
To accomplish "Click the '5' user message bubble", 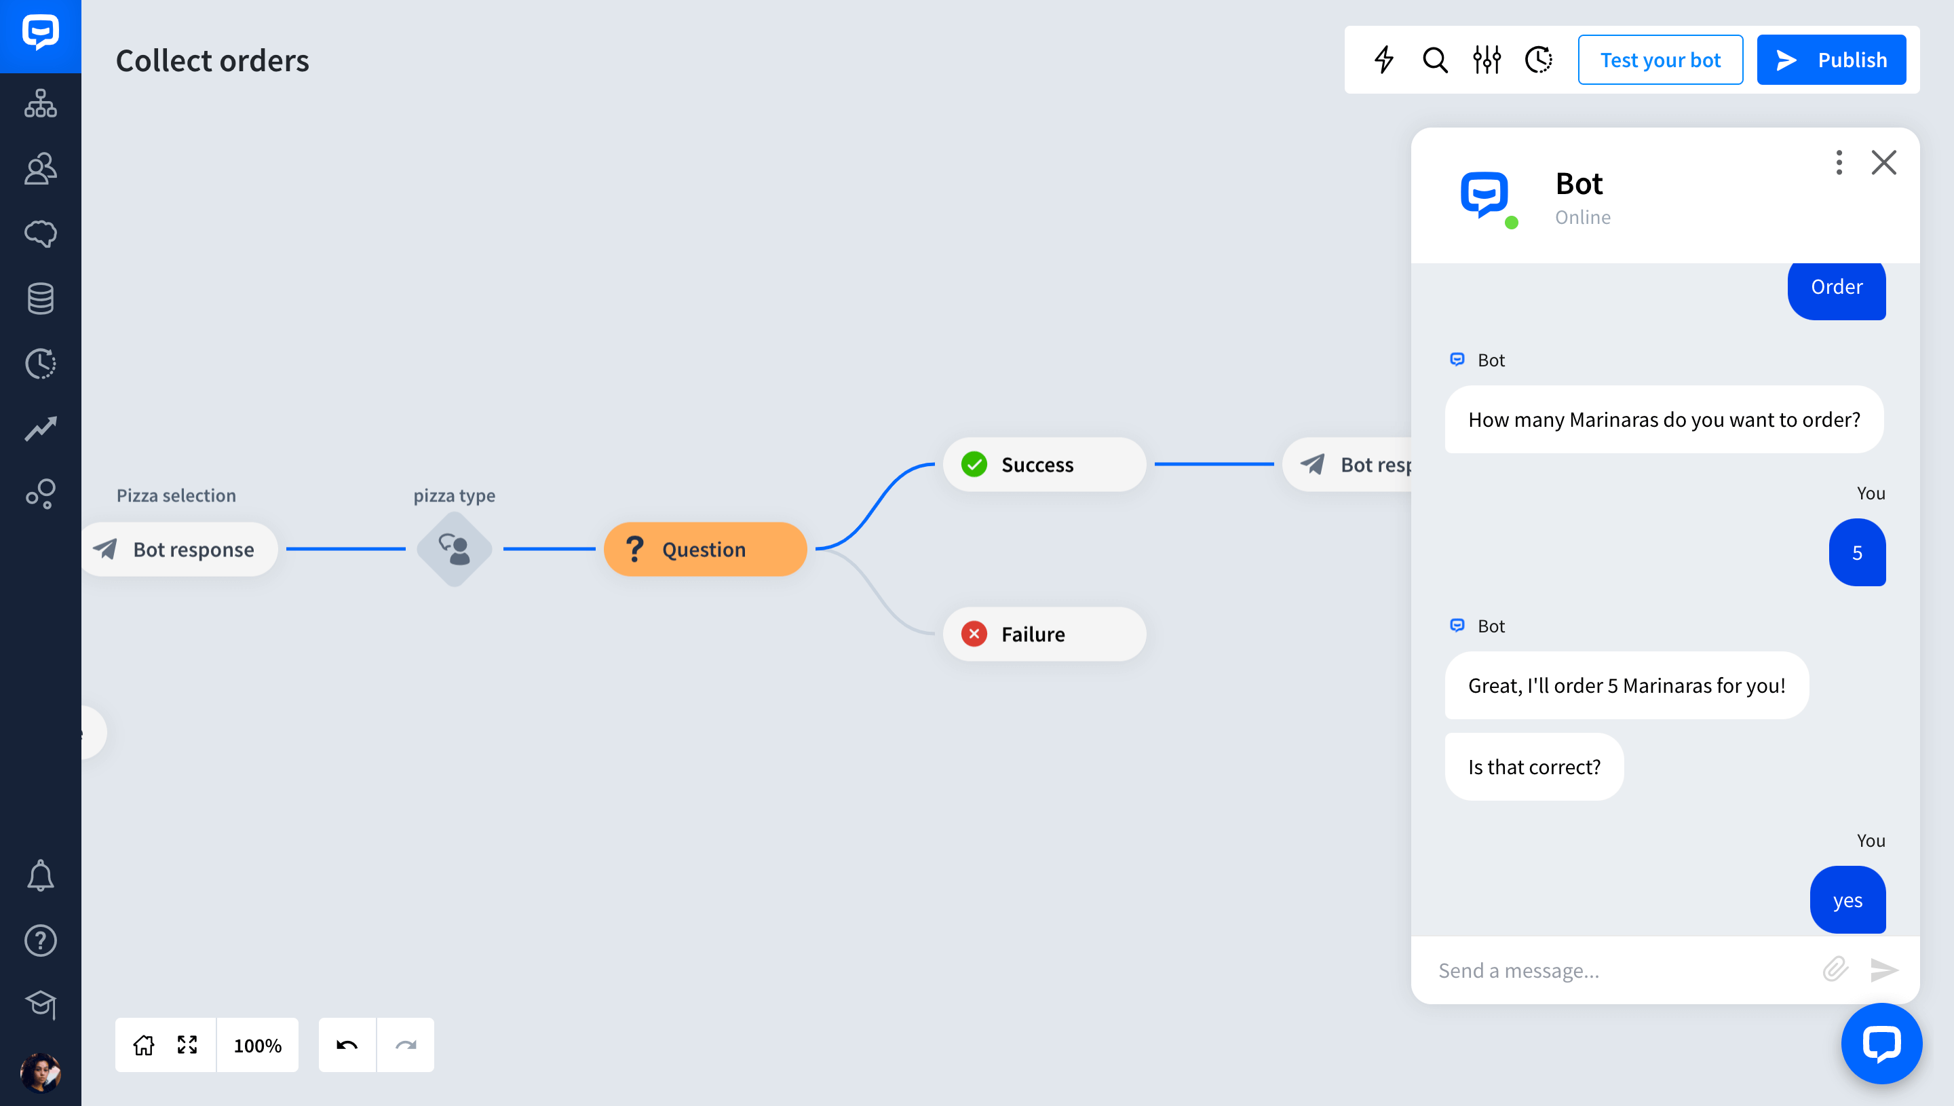I will [x=1857, y=552].
